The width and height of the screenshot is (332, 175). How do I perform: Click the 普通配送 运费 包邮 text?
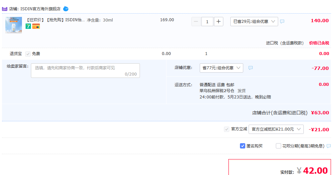point(217,85)
